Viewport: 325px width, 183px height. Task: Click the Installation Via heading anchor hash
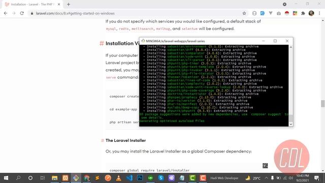102,43
